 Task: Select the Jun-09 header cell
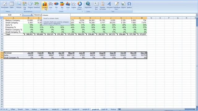pos(80,53)
